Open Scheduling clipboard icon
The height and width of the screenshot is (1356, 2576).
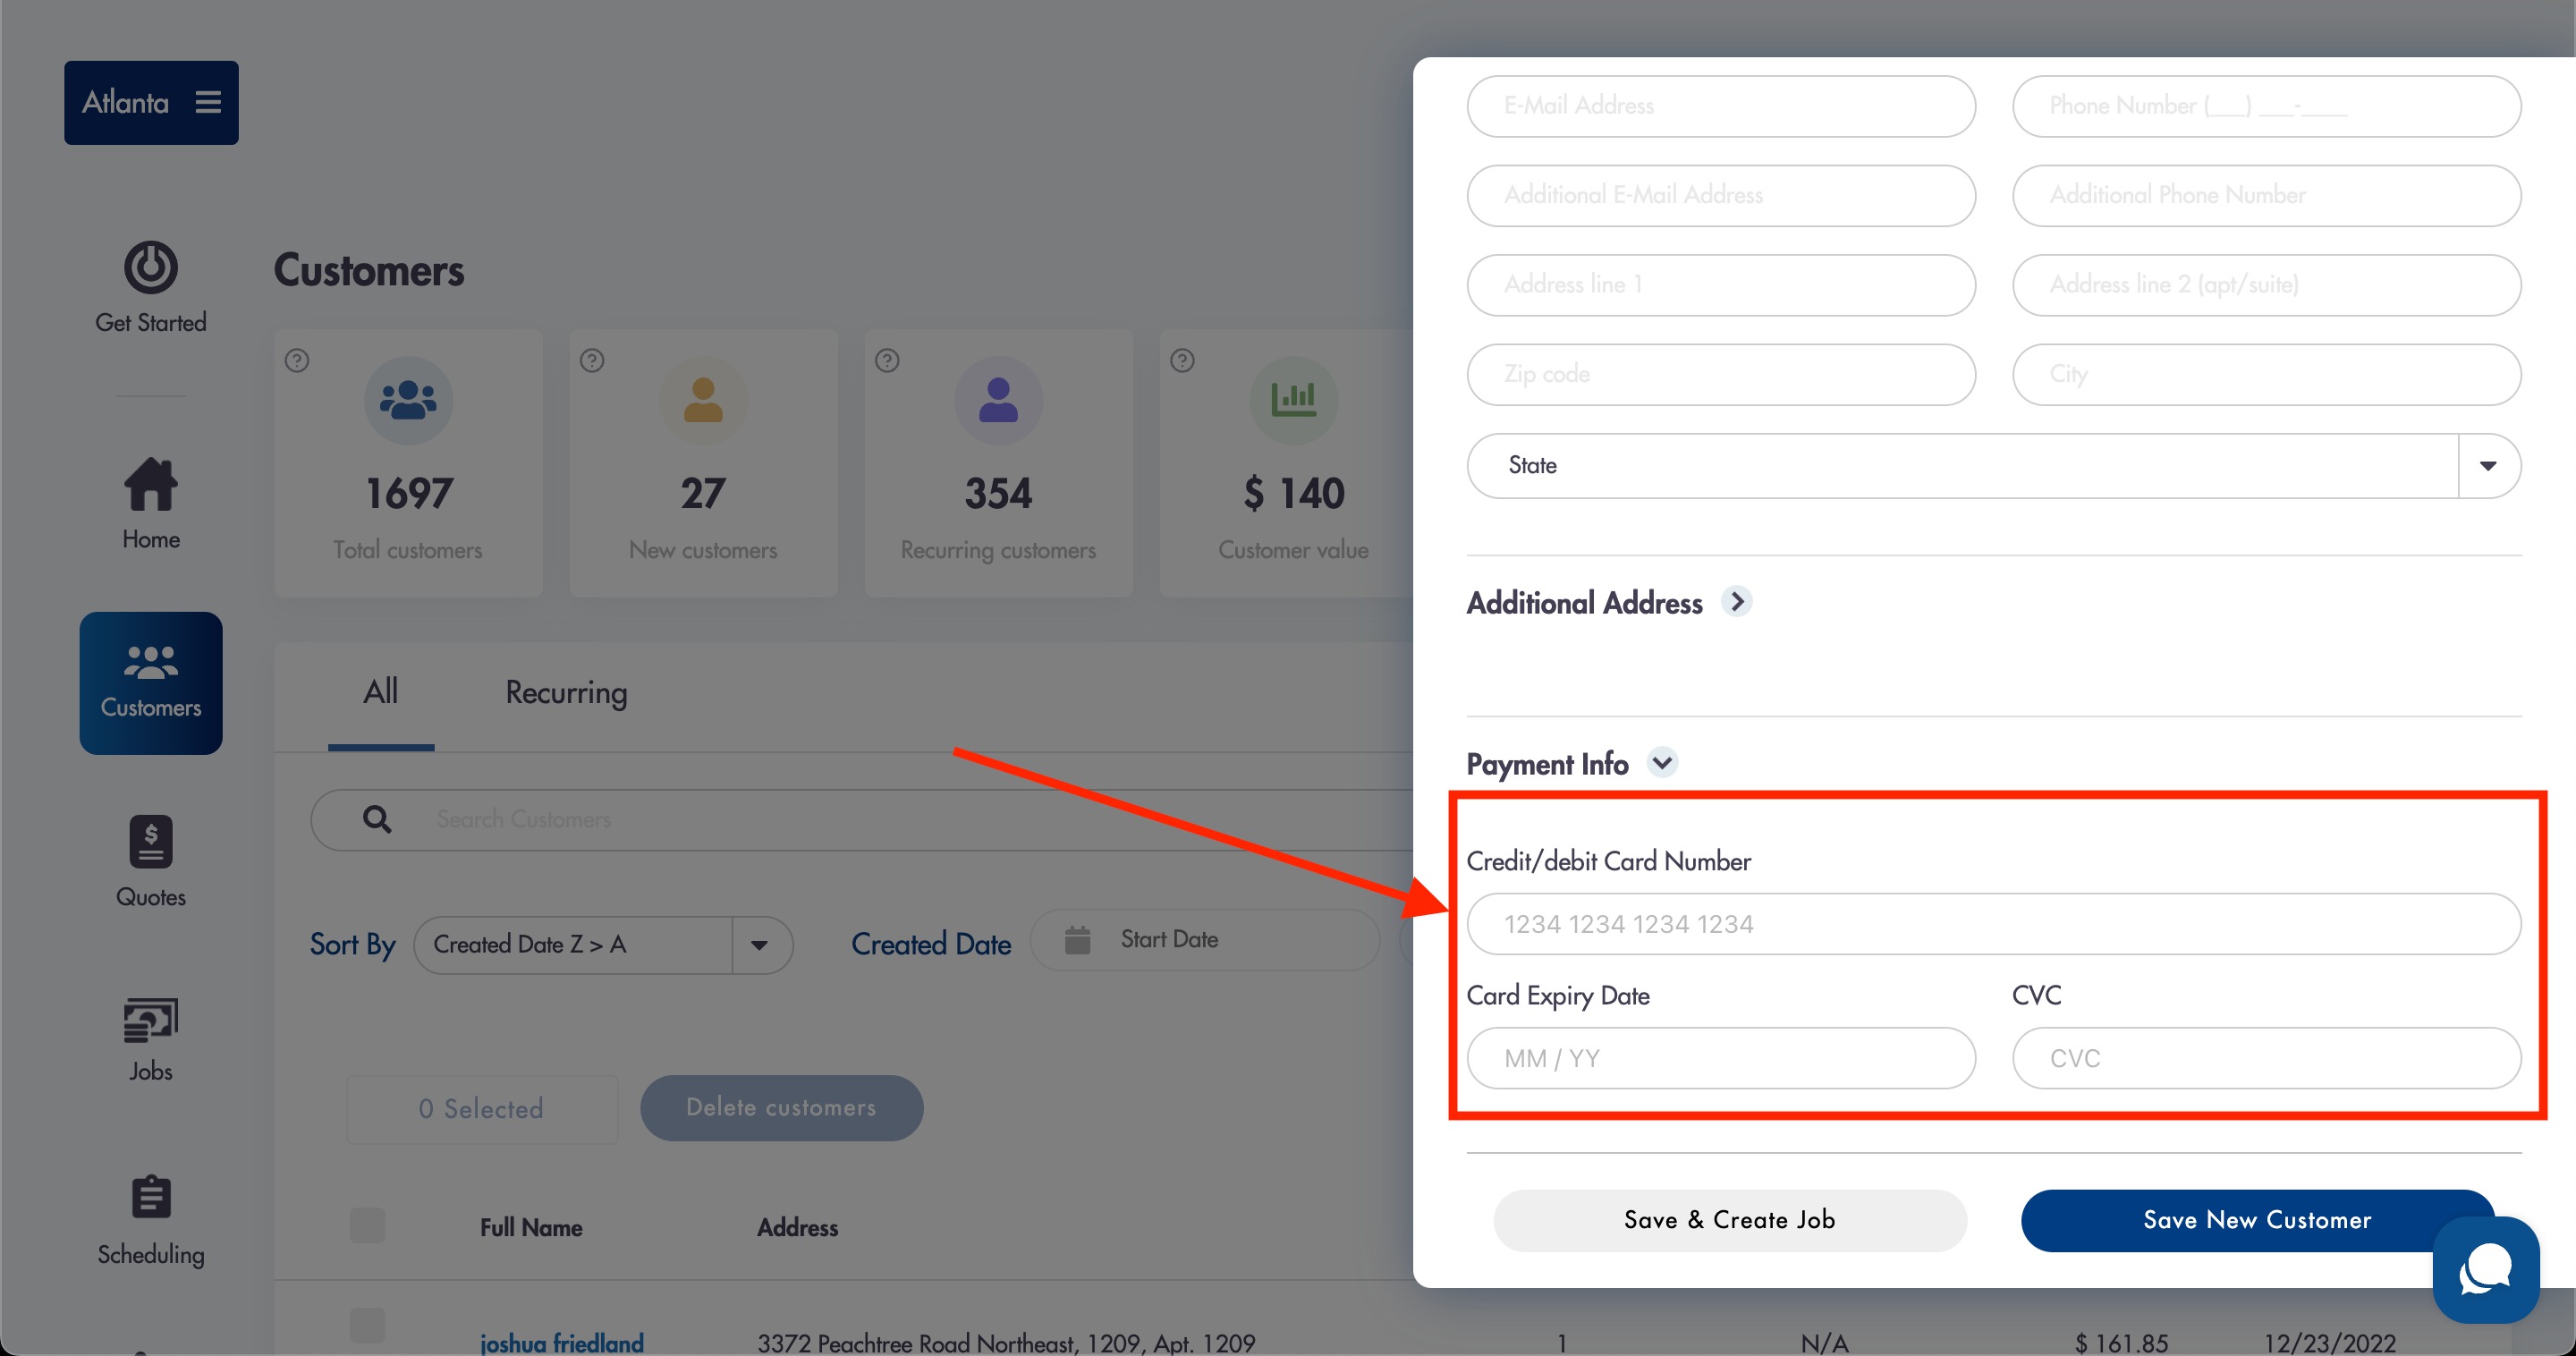pos(151,1196)
